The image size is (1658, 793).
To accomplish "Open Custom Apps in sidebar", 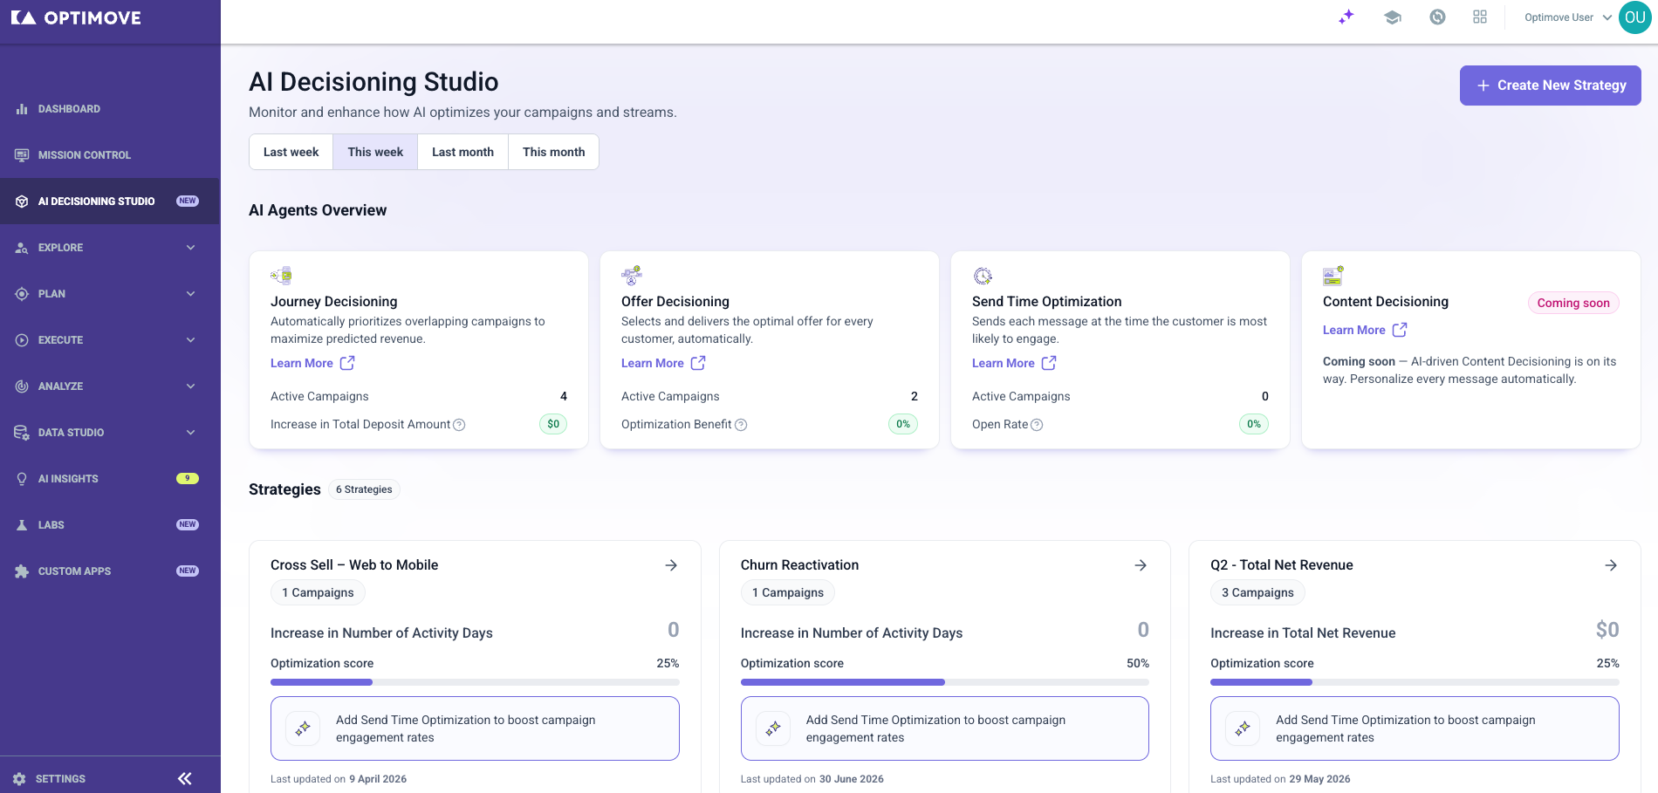I will 110,571.
